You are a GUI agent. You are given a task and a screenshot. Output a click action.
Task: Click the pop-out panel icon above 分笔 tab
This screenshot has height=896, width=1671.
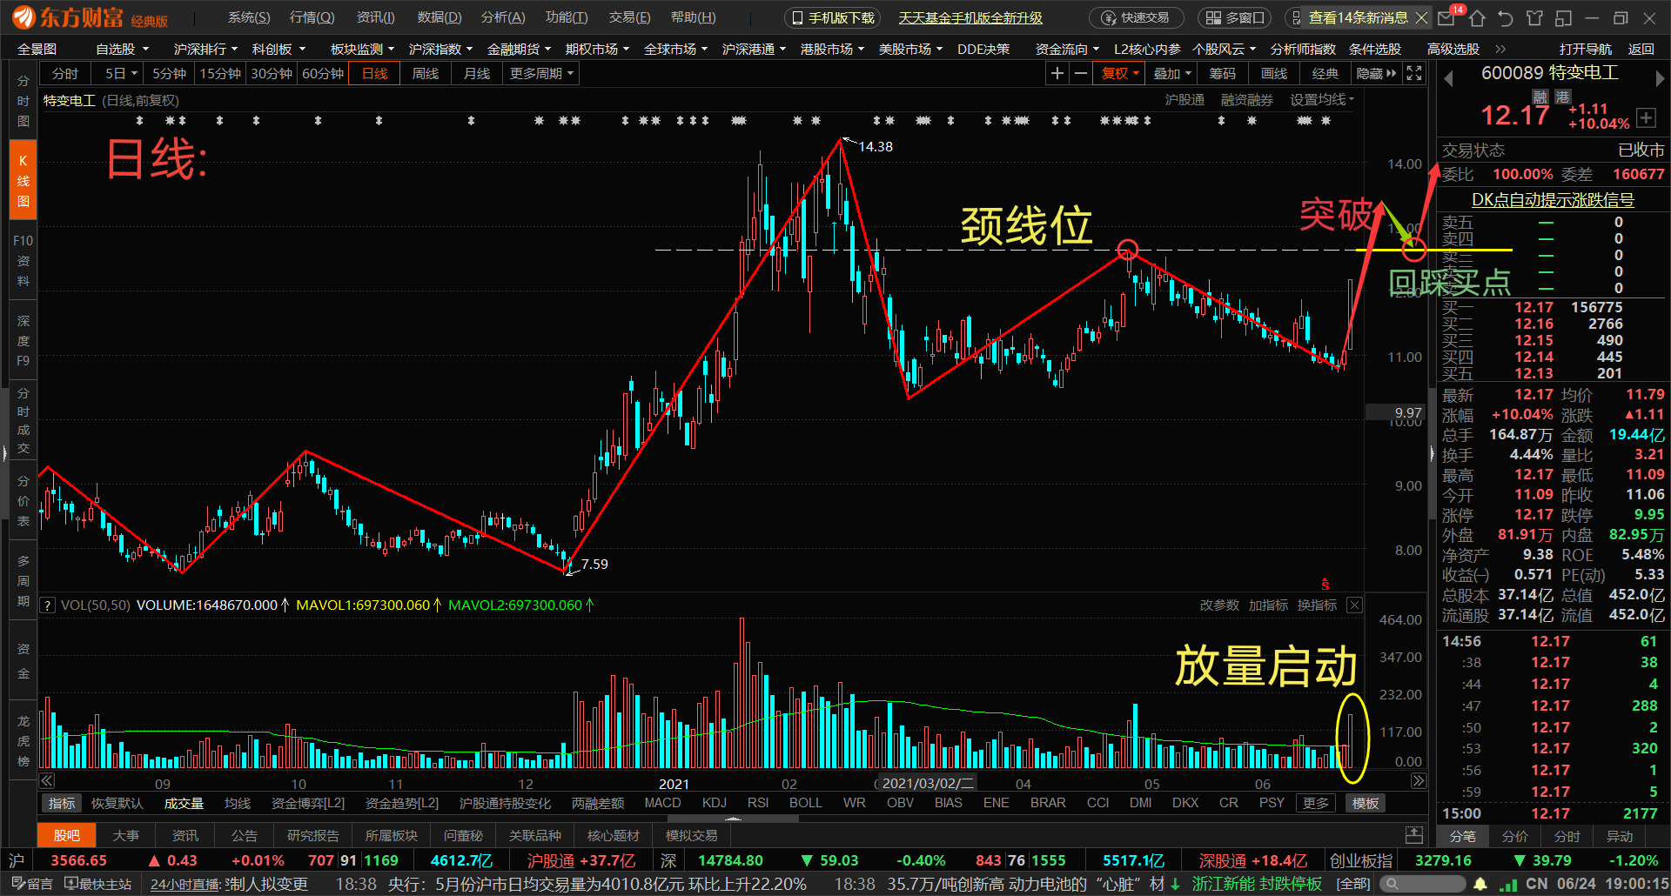[1414, 835]
